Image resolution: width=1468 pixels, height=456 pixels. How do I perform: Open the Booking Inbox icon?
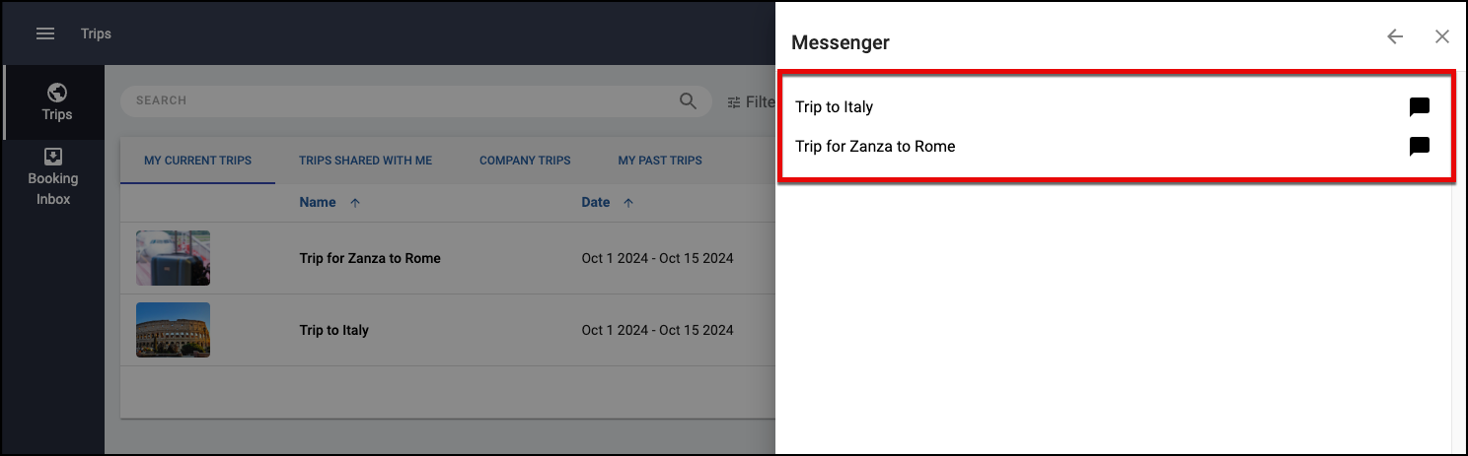53,156
